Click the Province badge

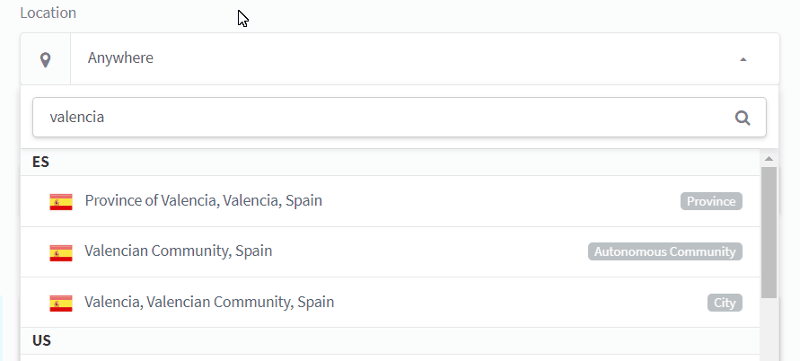711,201
